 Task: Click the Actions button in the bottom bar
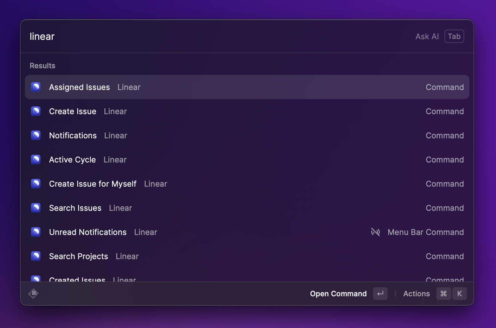pyautogui.click(x=416, y=294)
